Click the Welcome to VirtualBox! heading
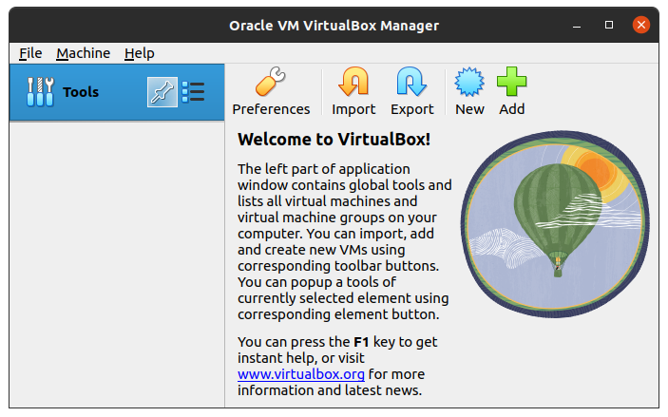 (334, 140)
